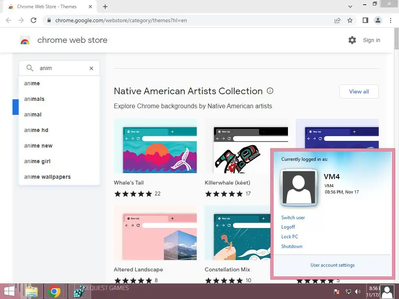399x299 pixels.
Task: Choose the 'anime' suggestion
Action: (x=59, y=83)
